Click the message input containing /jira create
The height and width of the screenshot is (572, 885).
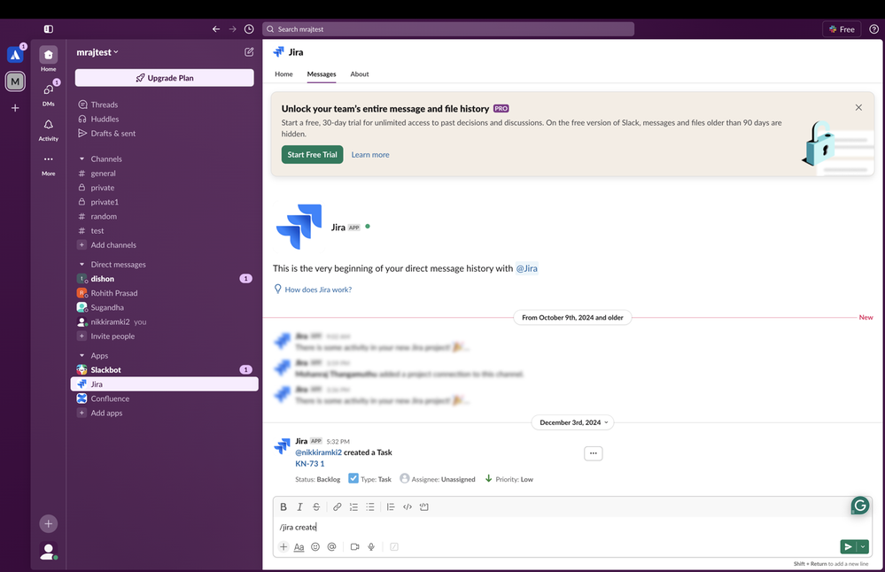572,527
